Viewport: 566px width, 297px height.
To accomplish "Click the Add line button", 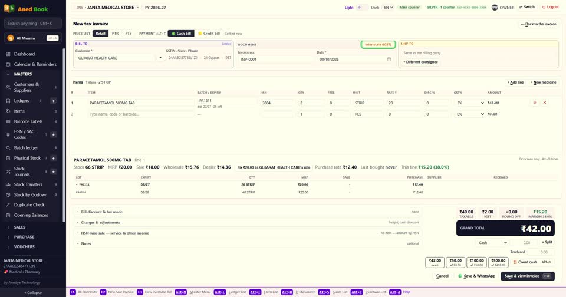I will tap(515, 82).
